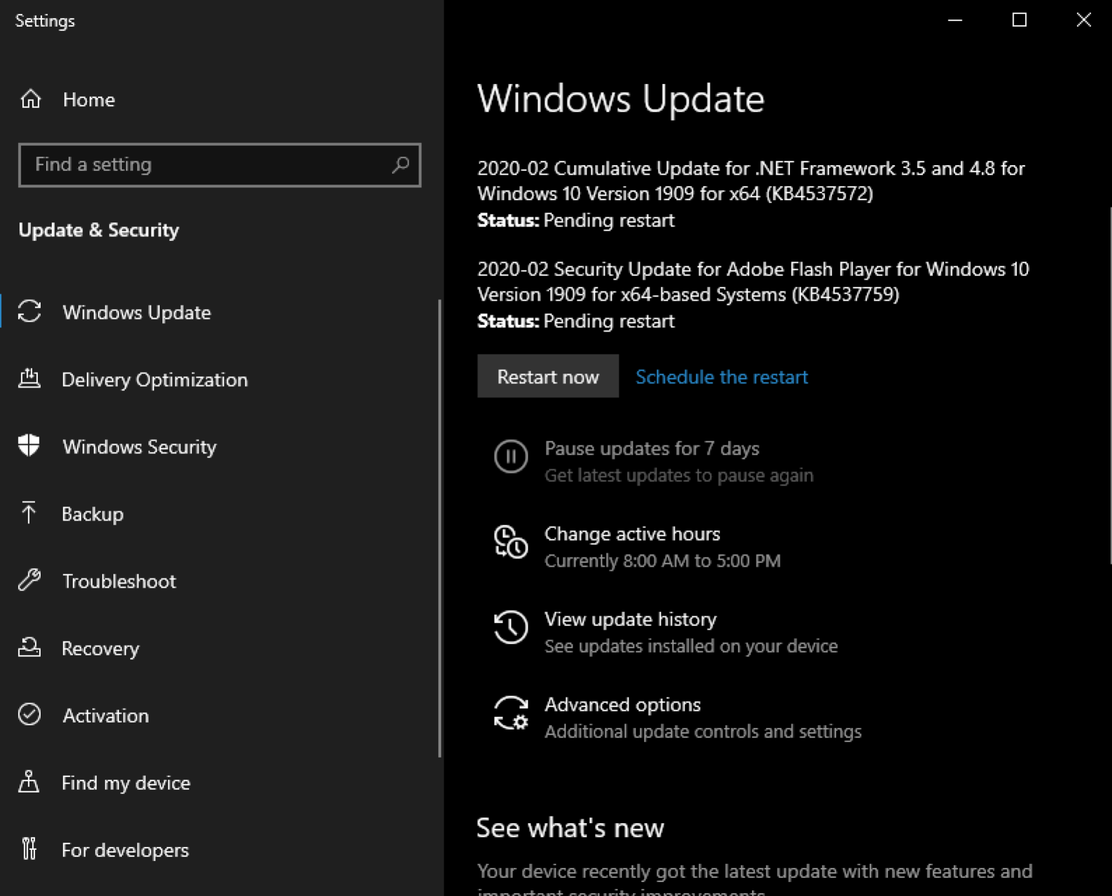Close the Settings window
This screenshot has height=896, width=1112.
(x=1083, y=20)
